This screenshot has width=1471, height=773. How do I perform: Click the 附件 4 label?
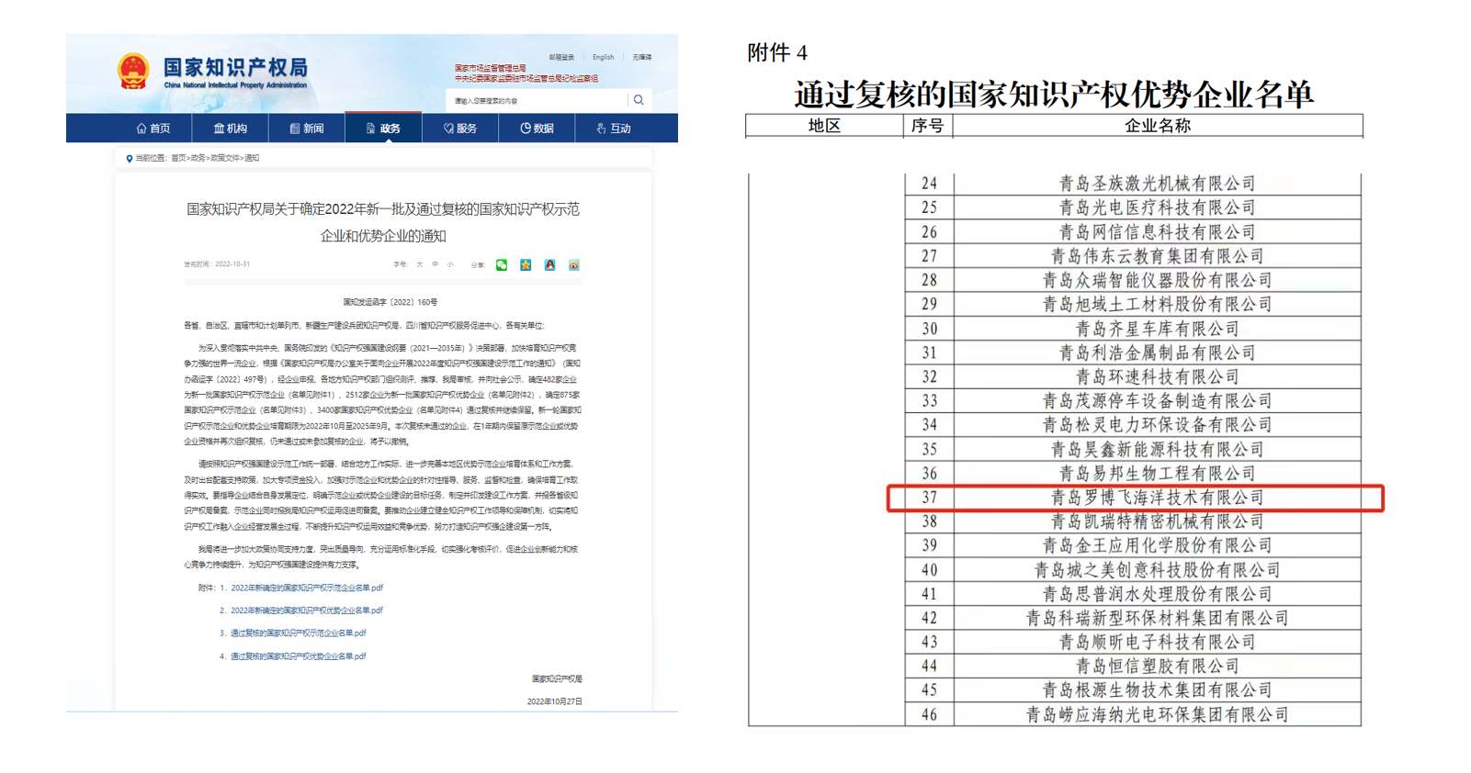point(777,53)
